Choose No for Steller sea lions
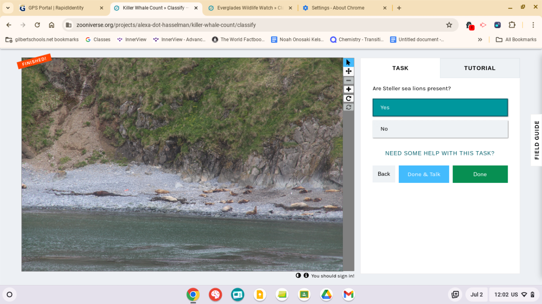 click(440, 129)
